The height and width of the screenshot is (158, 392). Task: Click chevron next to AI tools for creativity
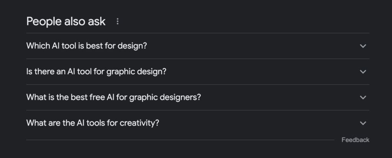point(363,123)
